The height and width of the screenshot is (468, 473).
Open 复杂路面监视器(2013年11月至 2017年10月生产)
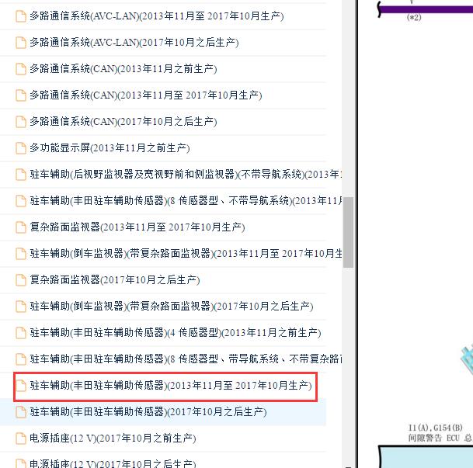137,227
